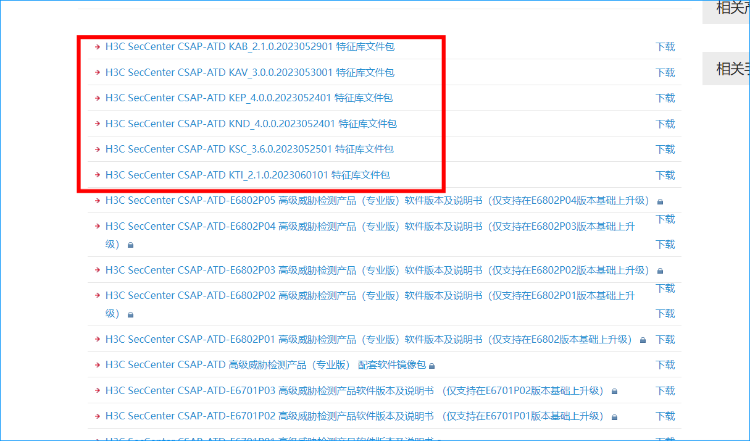
Task: Click the lock icon beside the E6701P03 link
Action: point(614,392)
